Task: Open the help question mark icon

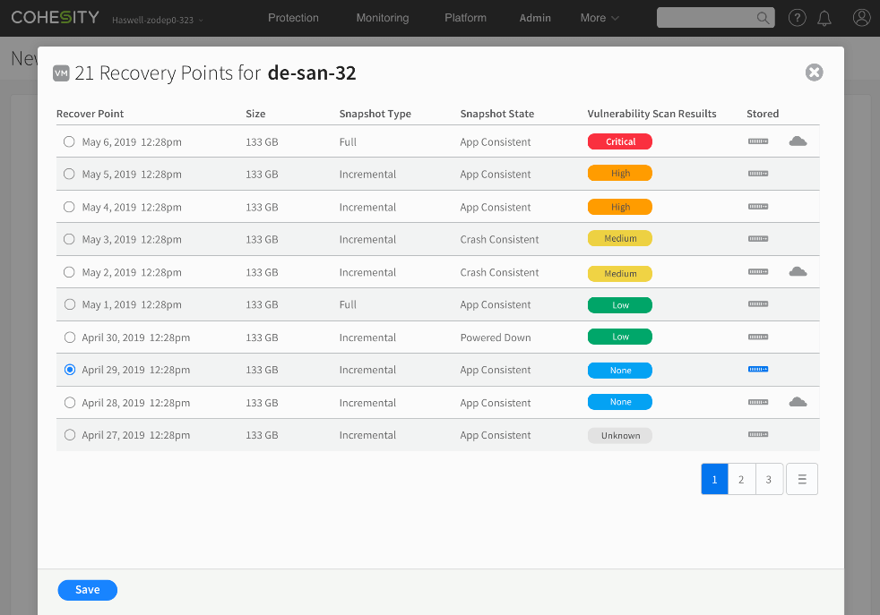Action: tap(796, 18)
